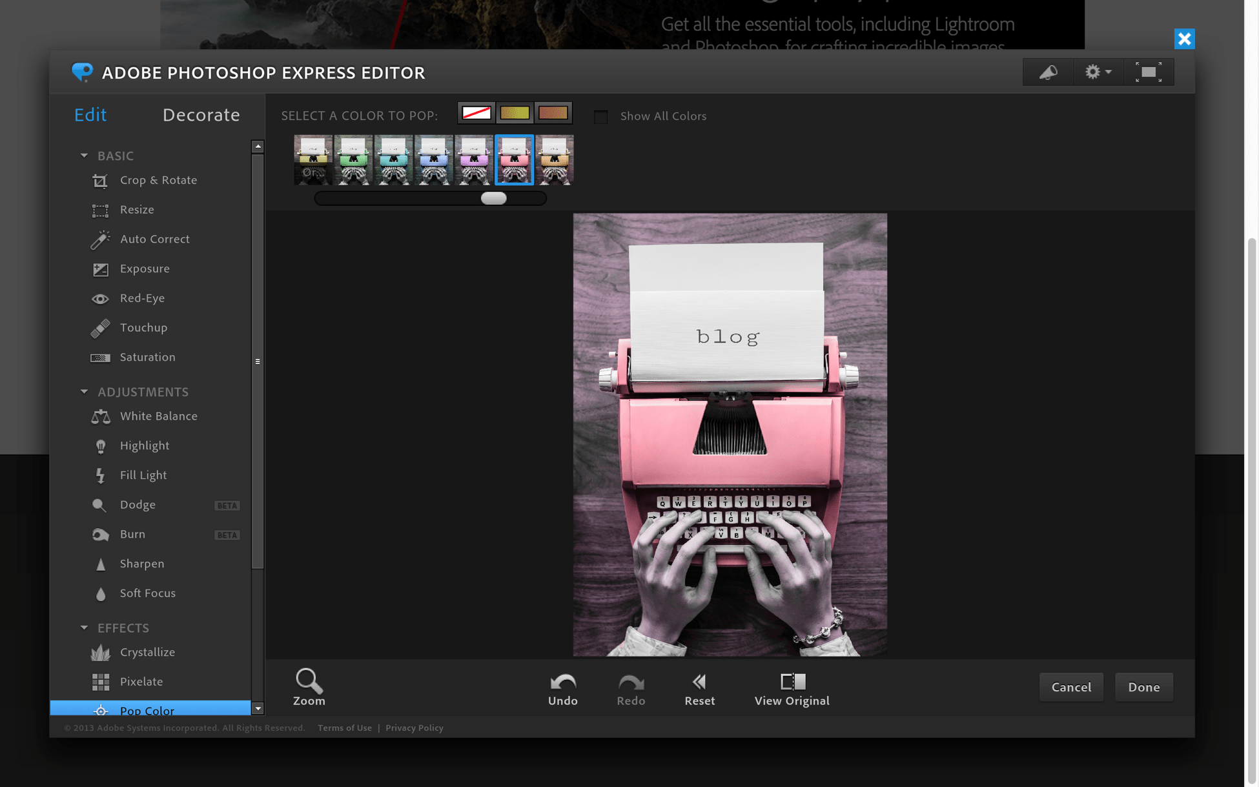Select the Crop & Rotate tool

tap(158, 179)
